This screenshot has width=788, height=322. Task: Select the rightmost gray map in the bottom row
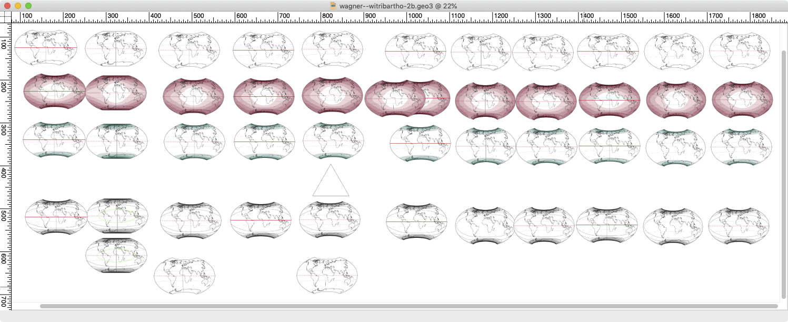739,226
